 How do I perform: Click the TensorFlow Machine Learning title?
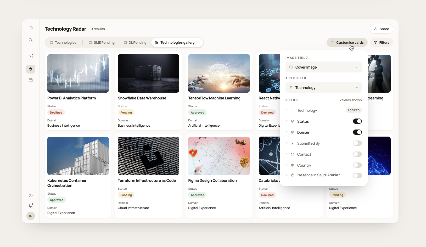(x=214, y=98)
